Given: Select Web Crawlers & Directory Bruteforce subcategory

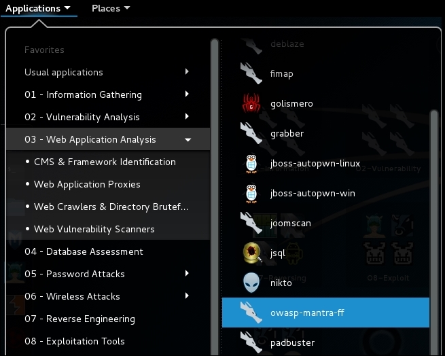Looking at the screenshot, I should [108, 207].
